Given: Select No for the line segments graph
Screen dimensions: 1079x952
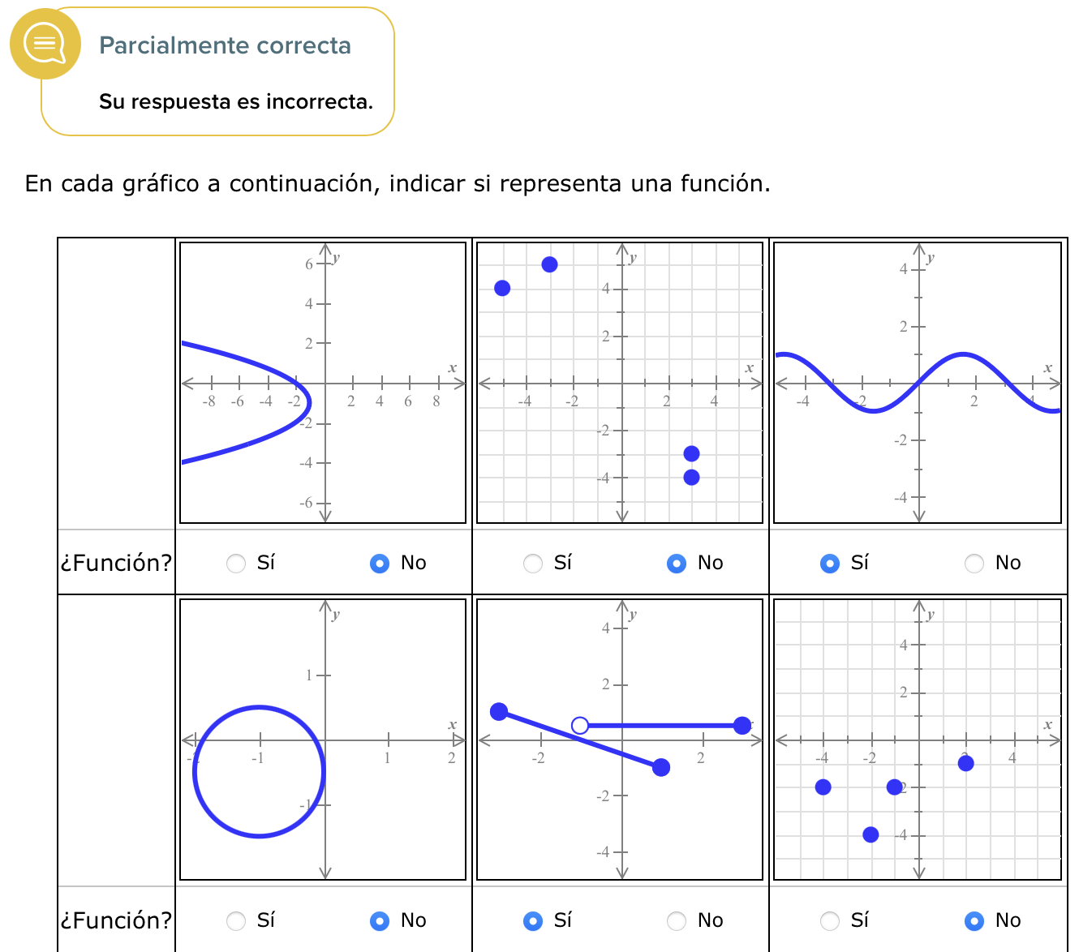Looking at the screenshot, I should click(x=677, y=920).
